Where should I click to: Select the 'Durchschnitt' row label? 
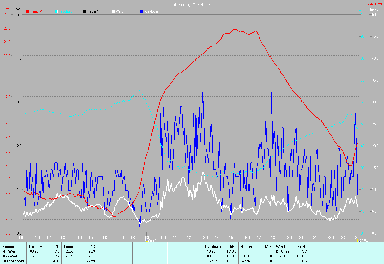13,261
